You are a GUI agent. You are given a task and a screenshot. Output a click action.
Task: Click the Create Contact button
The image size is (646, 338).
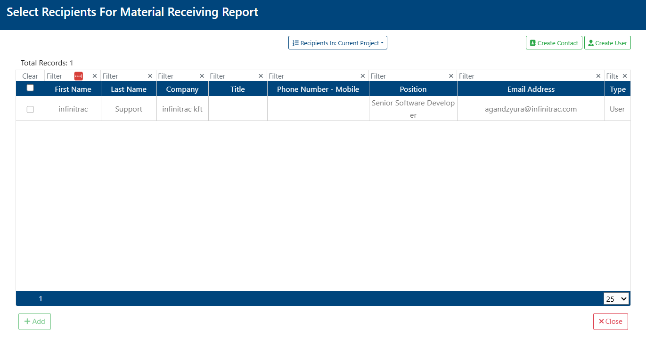pyautogui.click(x=554, y=43)
